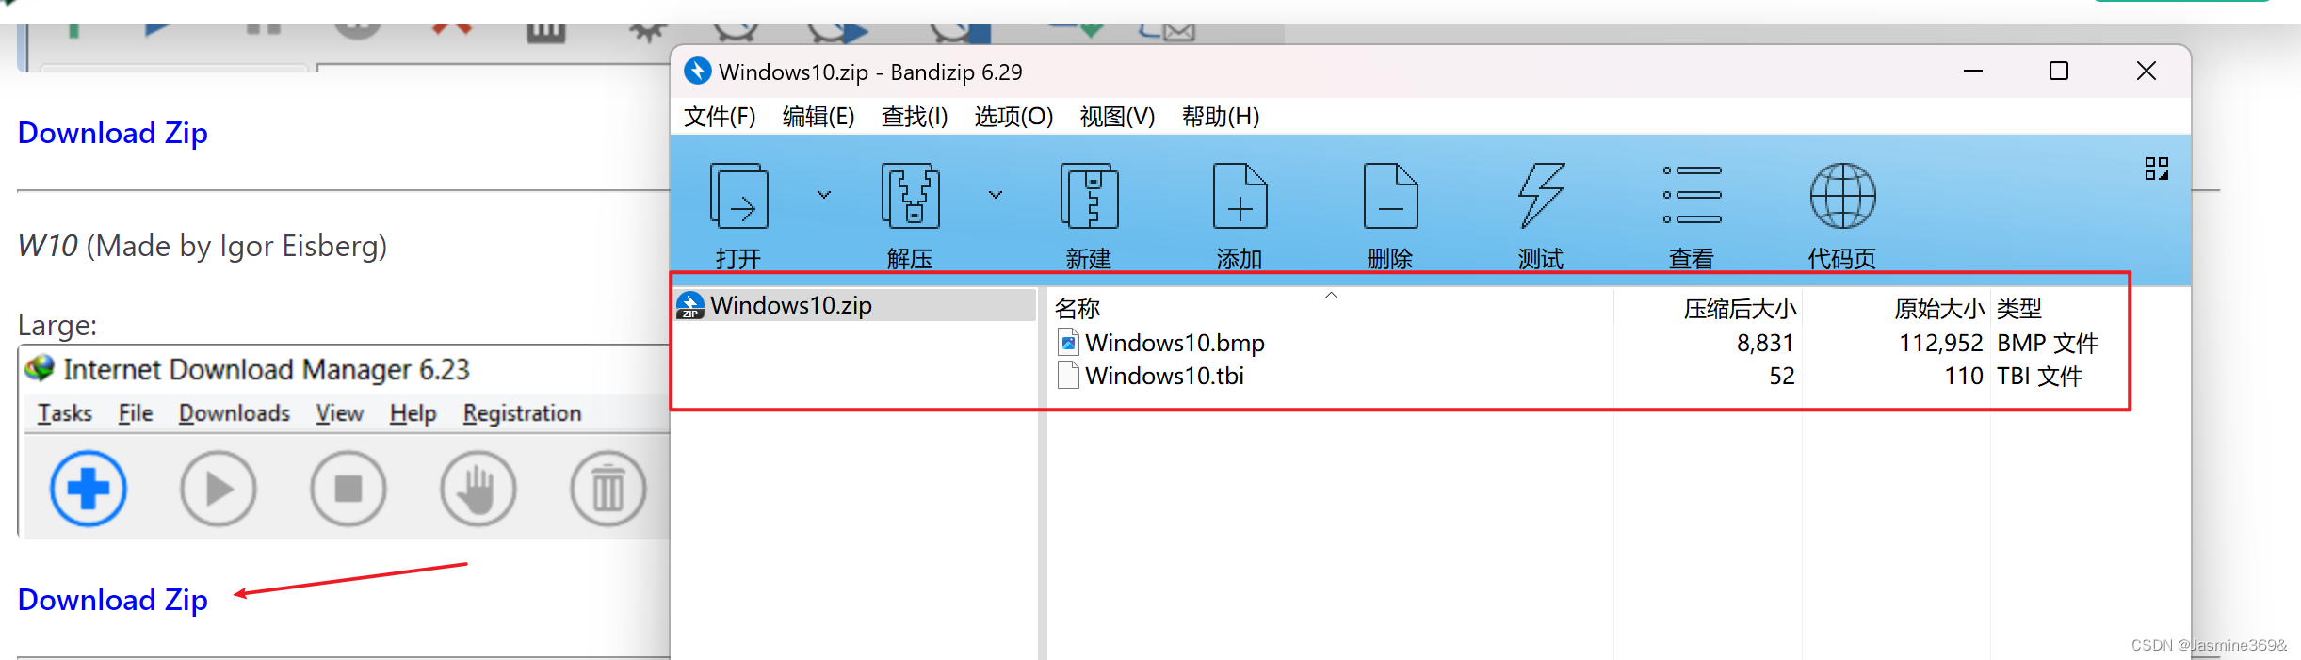Click the Code page (代码页) globe icon
The image size is (2301, 660).
pyautogui.click(x=1843, y=196)
